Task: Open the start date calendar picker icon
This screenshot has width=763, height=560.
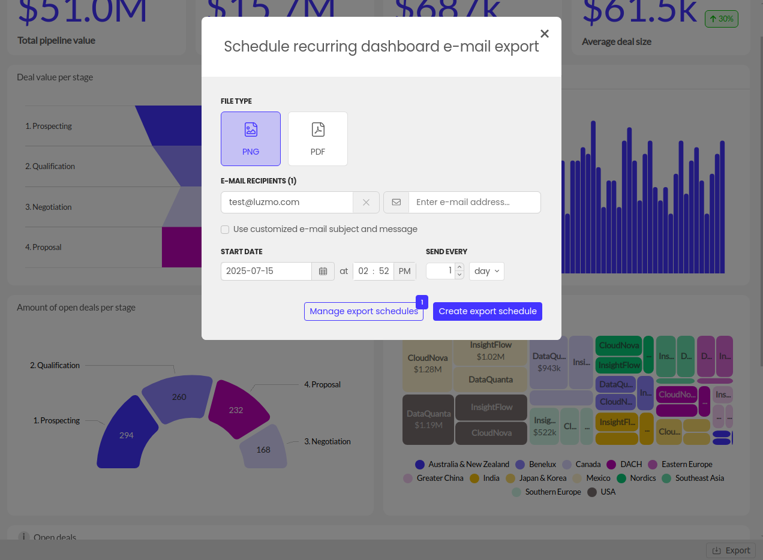Action: (x=323, y=271)
